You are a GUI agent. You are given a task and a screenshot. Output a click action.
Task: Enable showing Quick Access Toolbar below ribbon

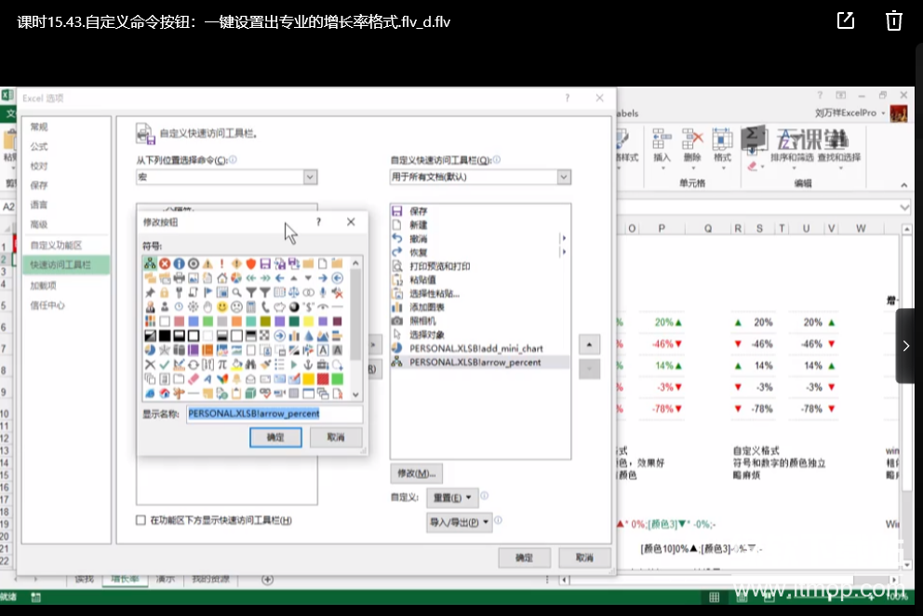click(141, 520)
